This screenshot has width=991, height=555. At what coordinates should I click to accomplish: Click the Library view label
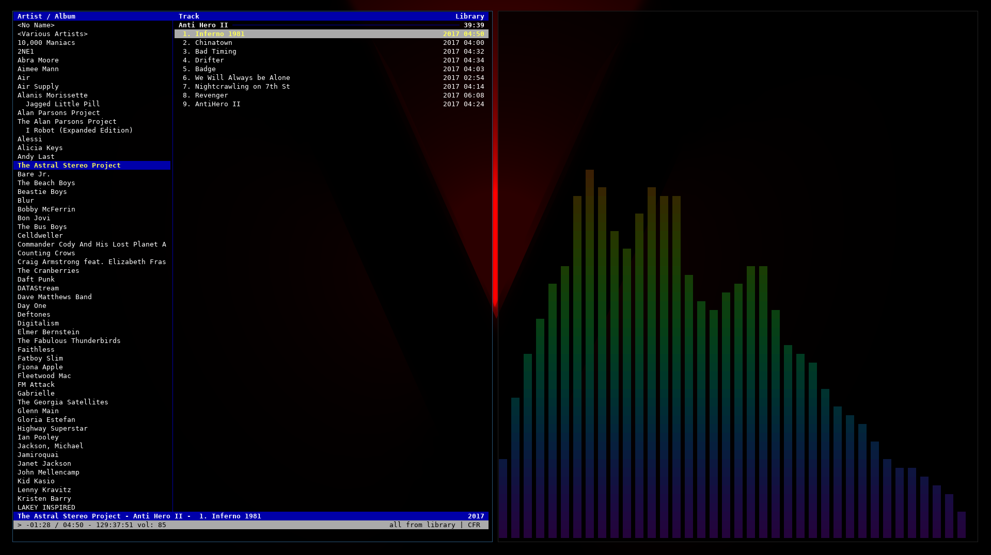pos(469,17)
